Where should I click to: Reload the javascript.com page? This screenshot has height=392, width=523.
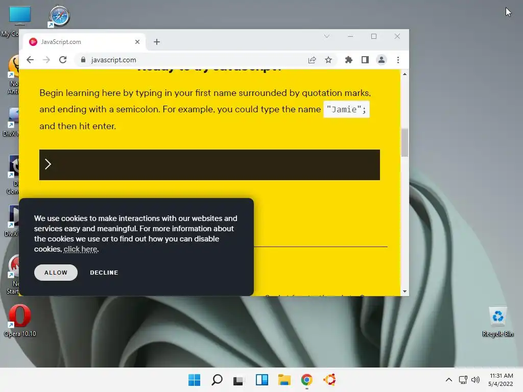(63, 60)
